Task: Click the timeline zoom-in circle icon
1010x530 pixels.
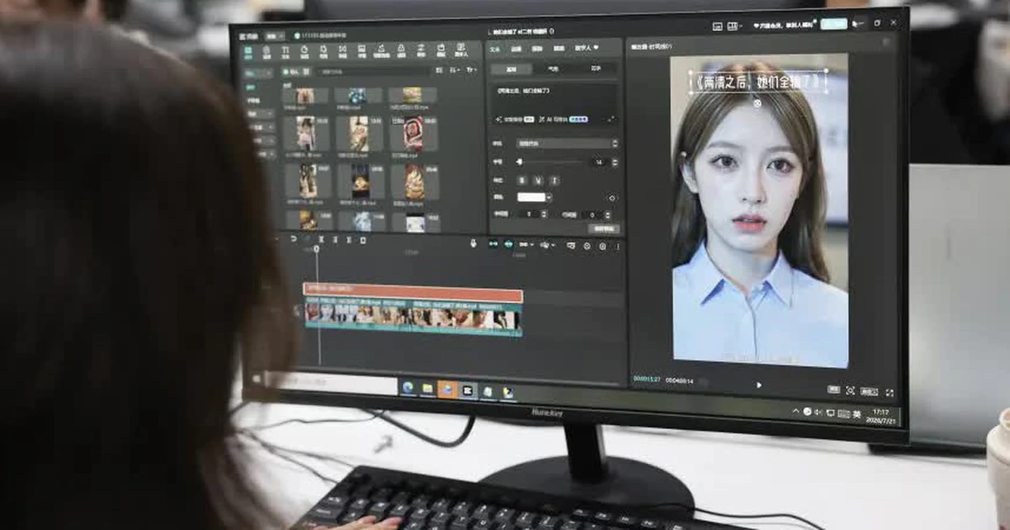Action: (x=602, y=246)
